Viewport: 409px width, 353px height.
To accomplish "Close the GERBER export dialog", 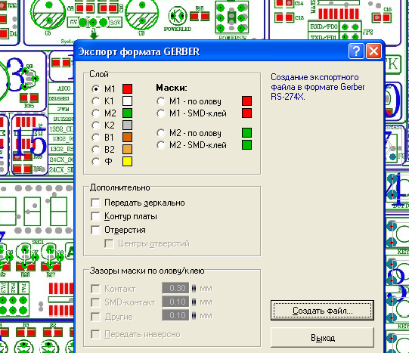I will (x=373, y=51).
